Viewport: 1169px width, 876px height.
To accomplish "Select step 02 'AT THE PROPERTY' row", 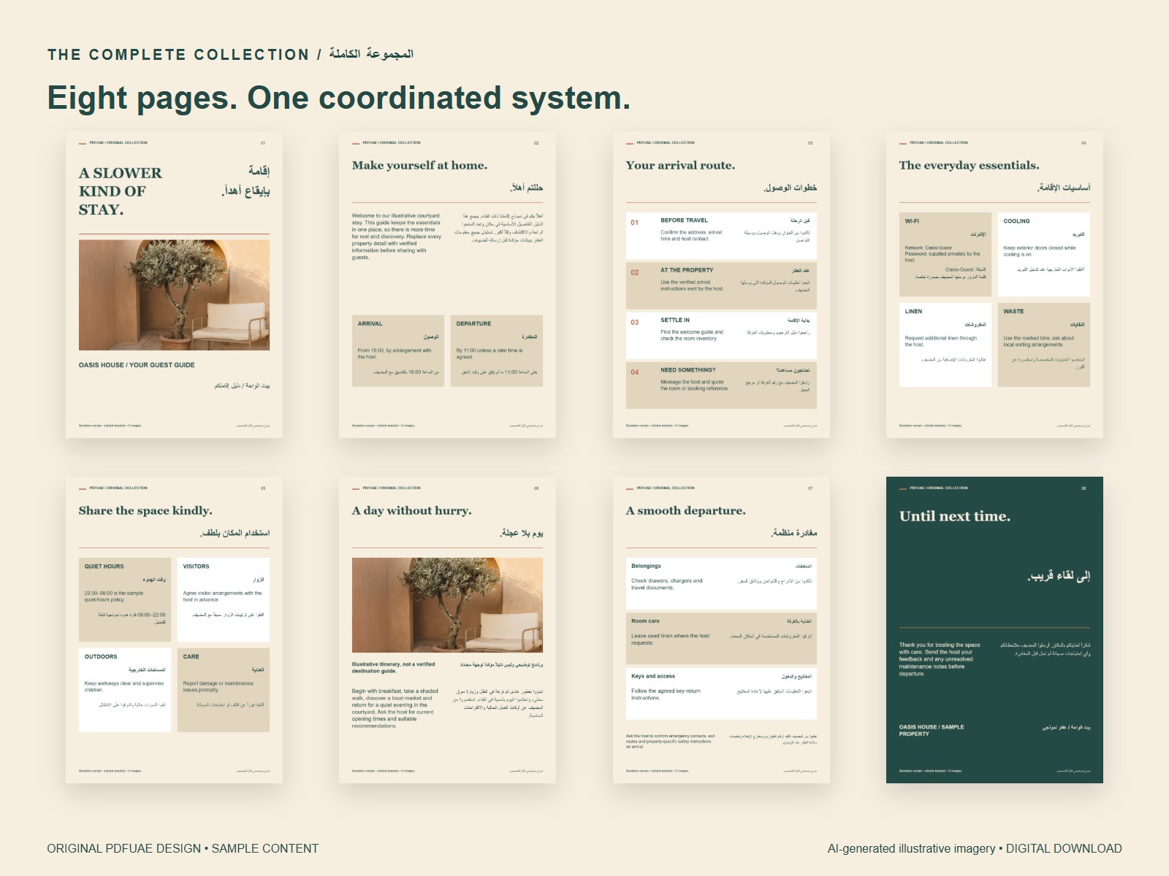I will [x=721, y=285].
